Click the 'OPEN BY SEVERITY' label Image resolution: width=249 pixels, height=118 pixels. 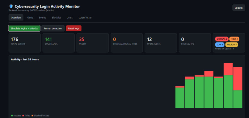[x=225, y=49]
